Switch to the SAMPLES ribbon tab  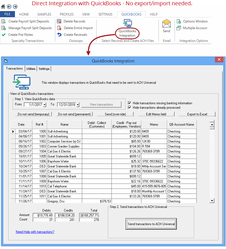click(x=44, y=14)
